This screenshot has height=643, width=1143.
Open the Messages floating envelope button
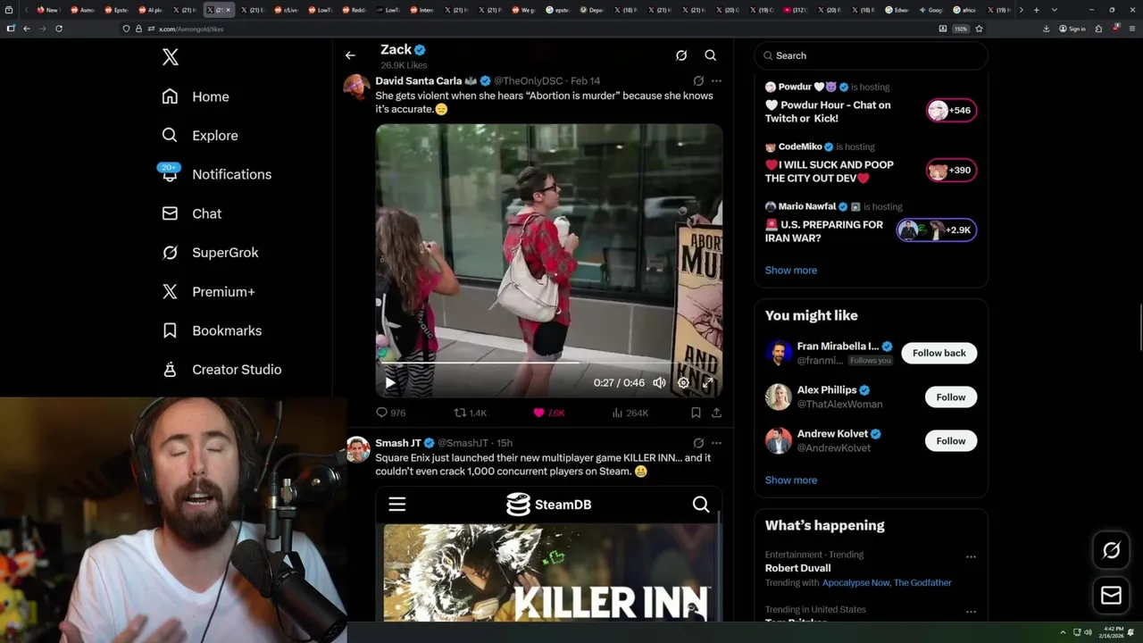point(1111,596)
